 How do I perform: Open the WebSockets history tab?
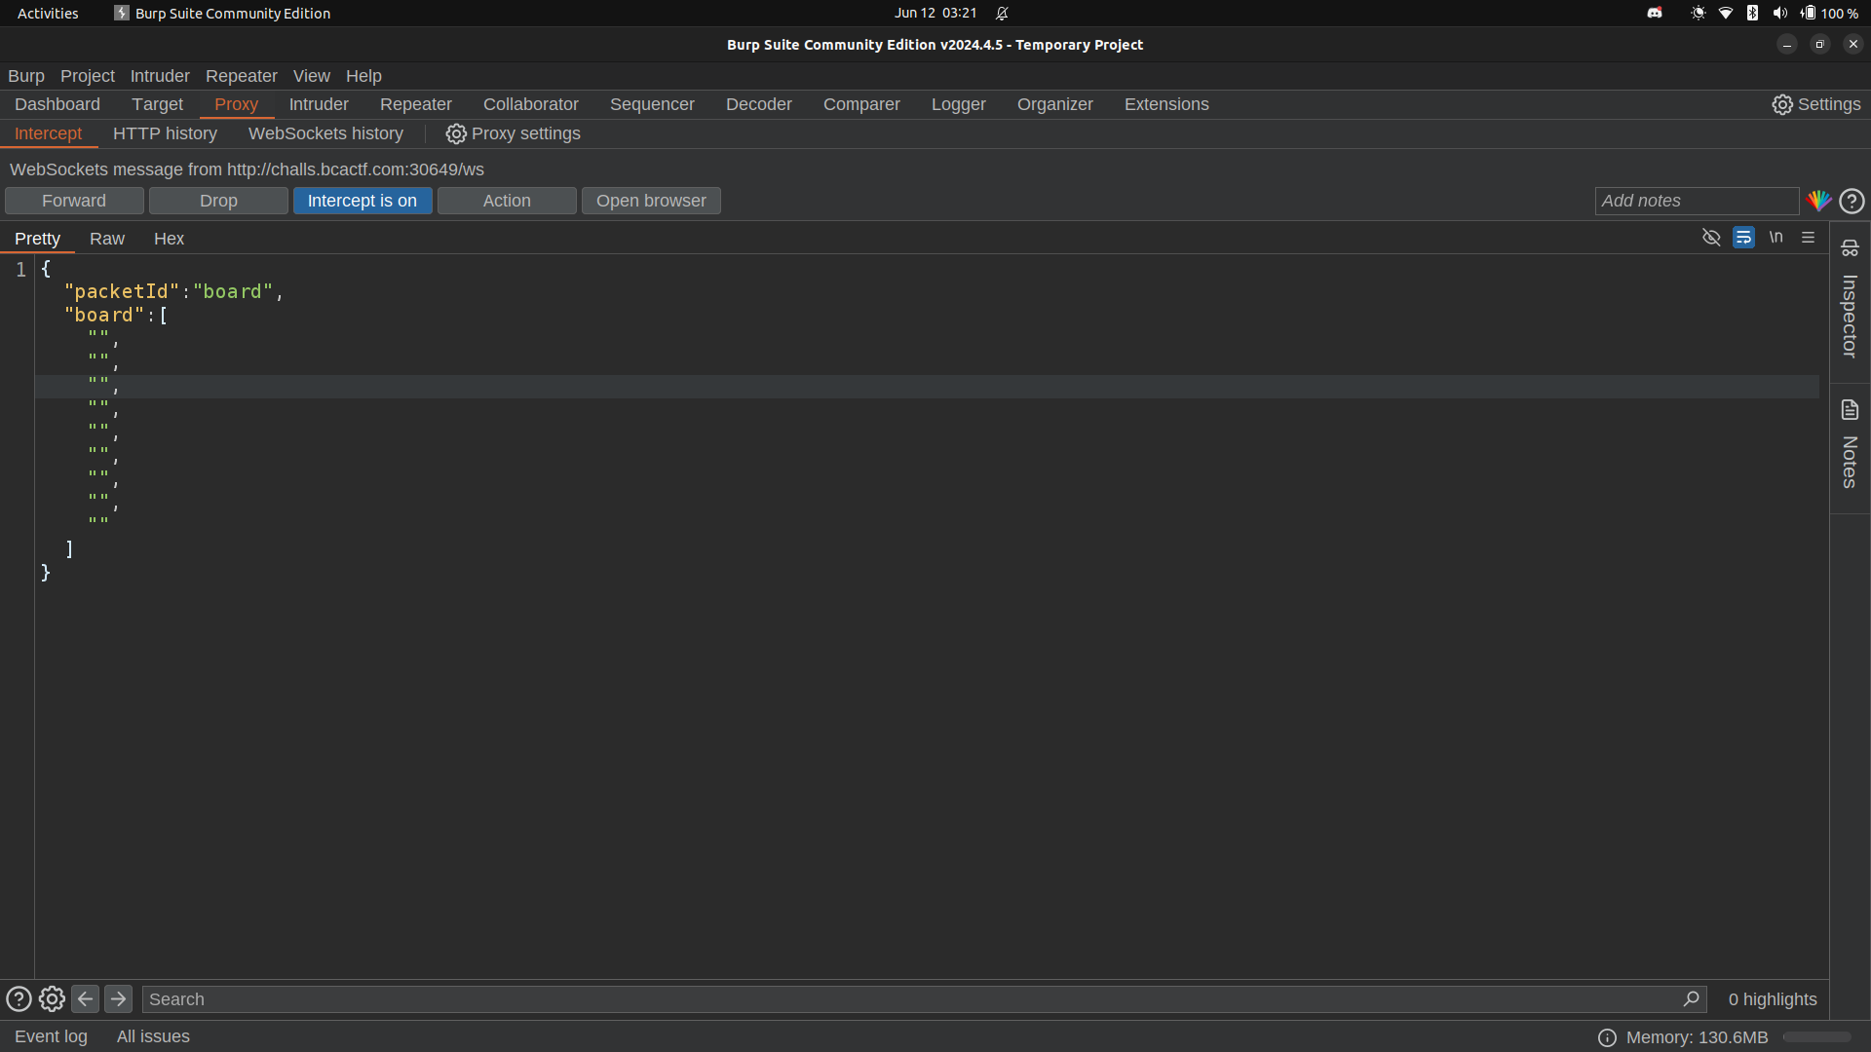point(325,133)
